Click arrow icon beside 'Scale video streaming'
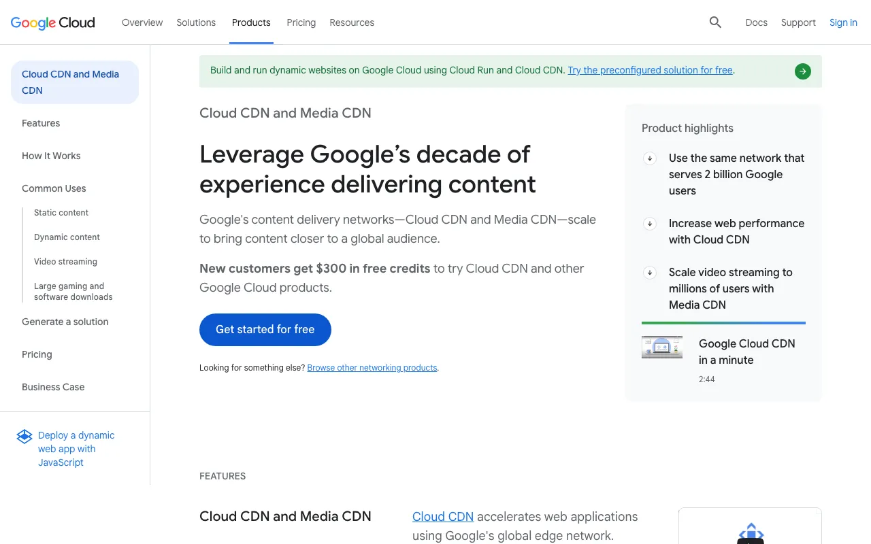The height and width of the screenshot is (544, 871). point(650,273)
